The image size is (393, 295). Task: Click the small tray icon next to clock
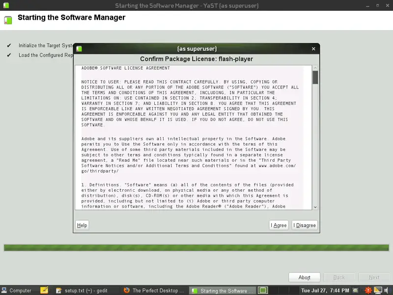point(355,290)
